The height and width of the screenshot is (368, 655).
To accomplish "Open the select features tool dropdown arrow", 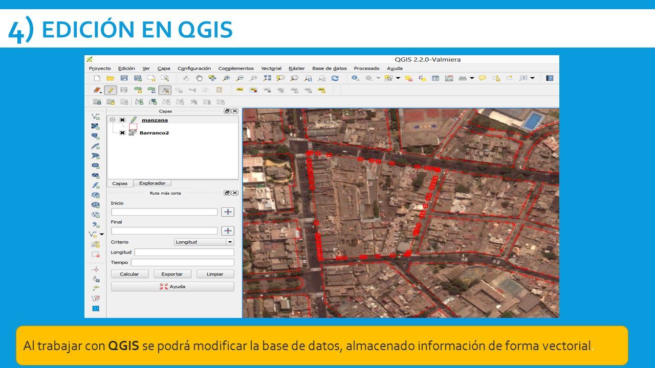I will click(398, 78).
